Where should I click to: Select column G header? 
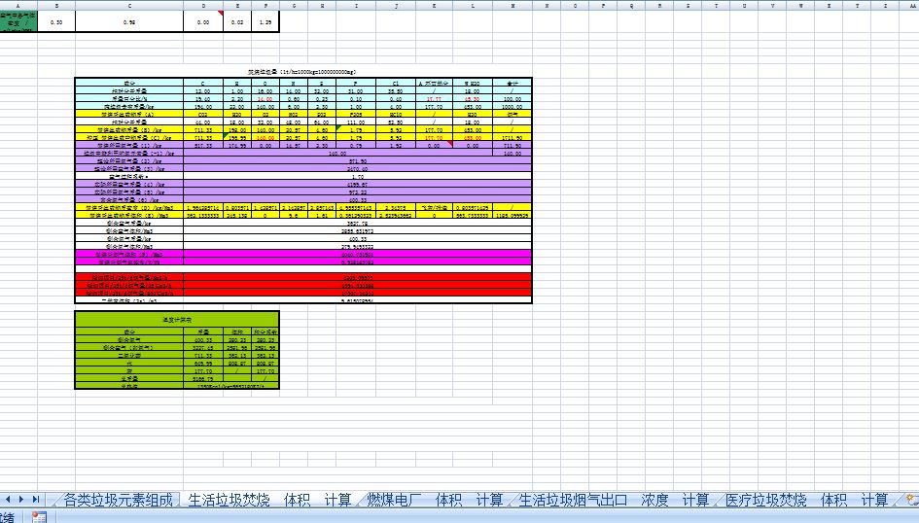pos(294,5)
